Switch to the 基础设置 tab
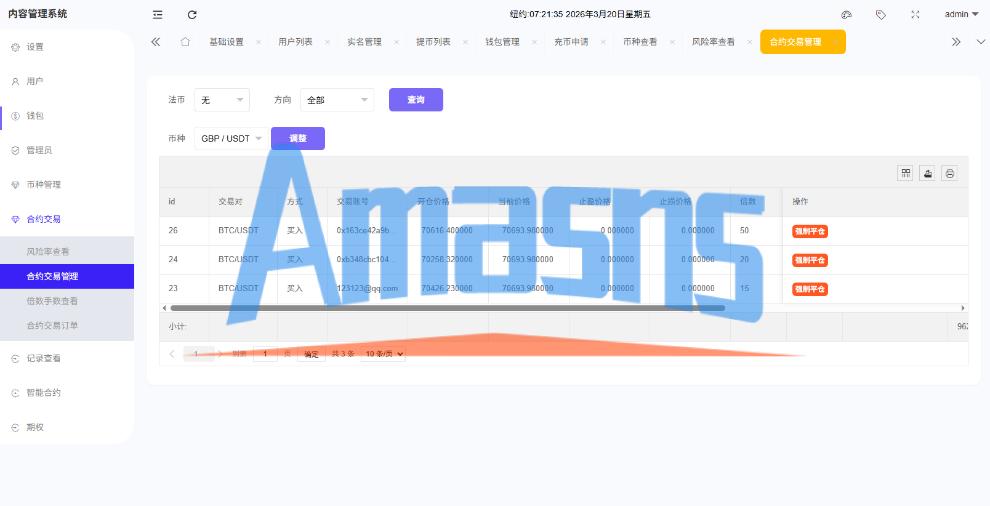The image size is (990, 506). pos(227,42)
